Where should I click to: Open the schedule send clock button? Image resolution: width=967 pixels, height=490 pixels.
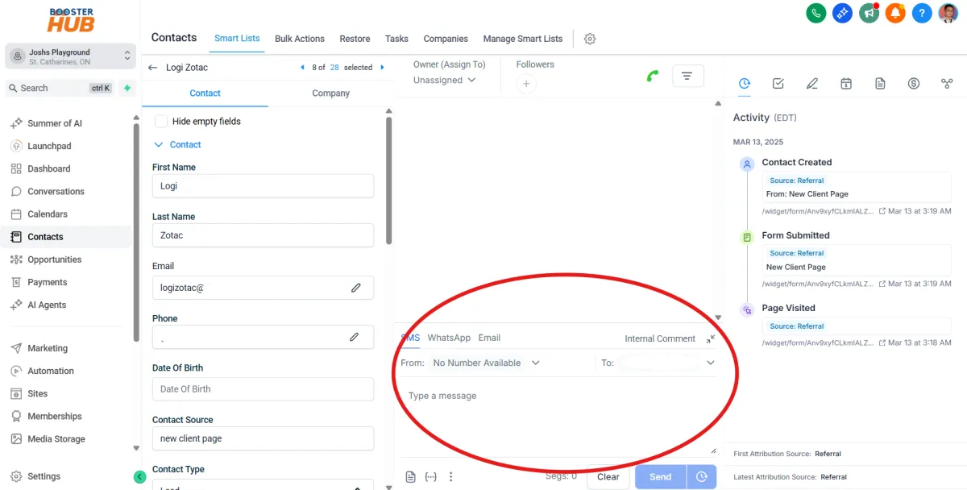click(700, 476)
